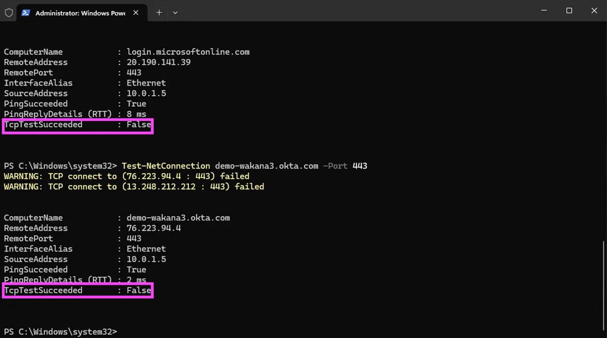607x338 pixels.
Task: Click the second highlighted TcpTestSucceeded False line
Action: 77,290
